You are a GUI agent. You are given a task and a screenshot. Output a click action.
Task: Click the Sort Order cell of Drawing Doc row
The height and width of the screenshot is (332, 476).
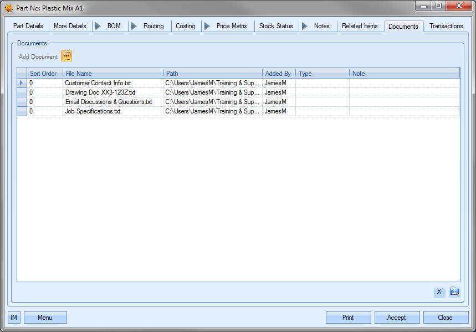pyautogui.click(x=45, y=92)
